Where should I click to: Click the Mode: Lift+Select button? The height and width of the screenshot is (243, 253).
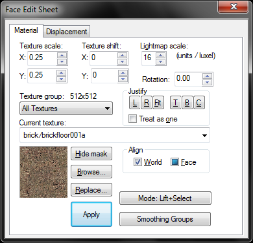(165, 198)
